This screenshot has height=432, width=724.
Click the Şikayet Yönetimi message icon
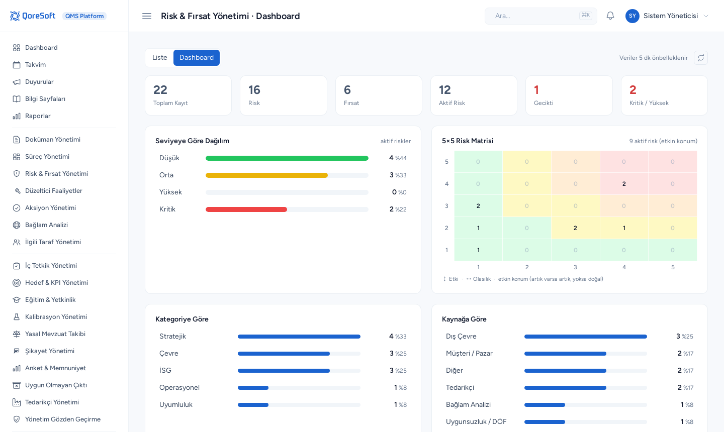(17, 351)
